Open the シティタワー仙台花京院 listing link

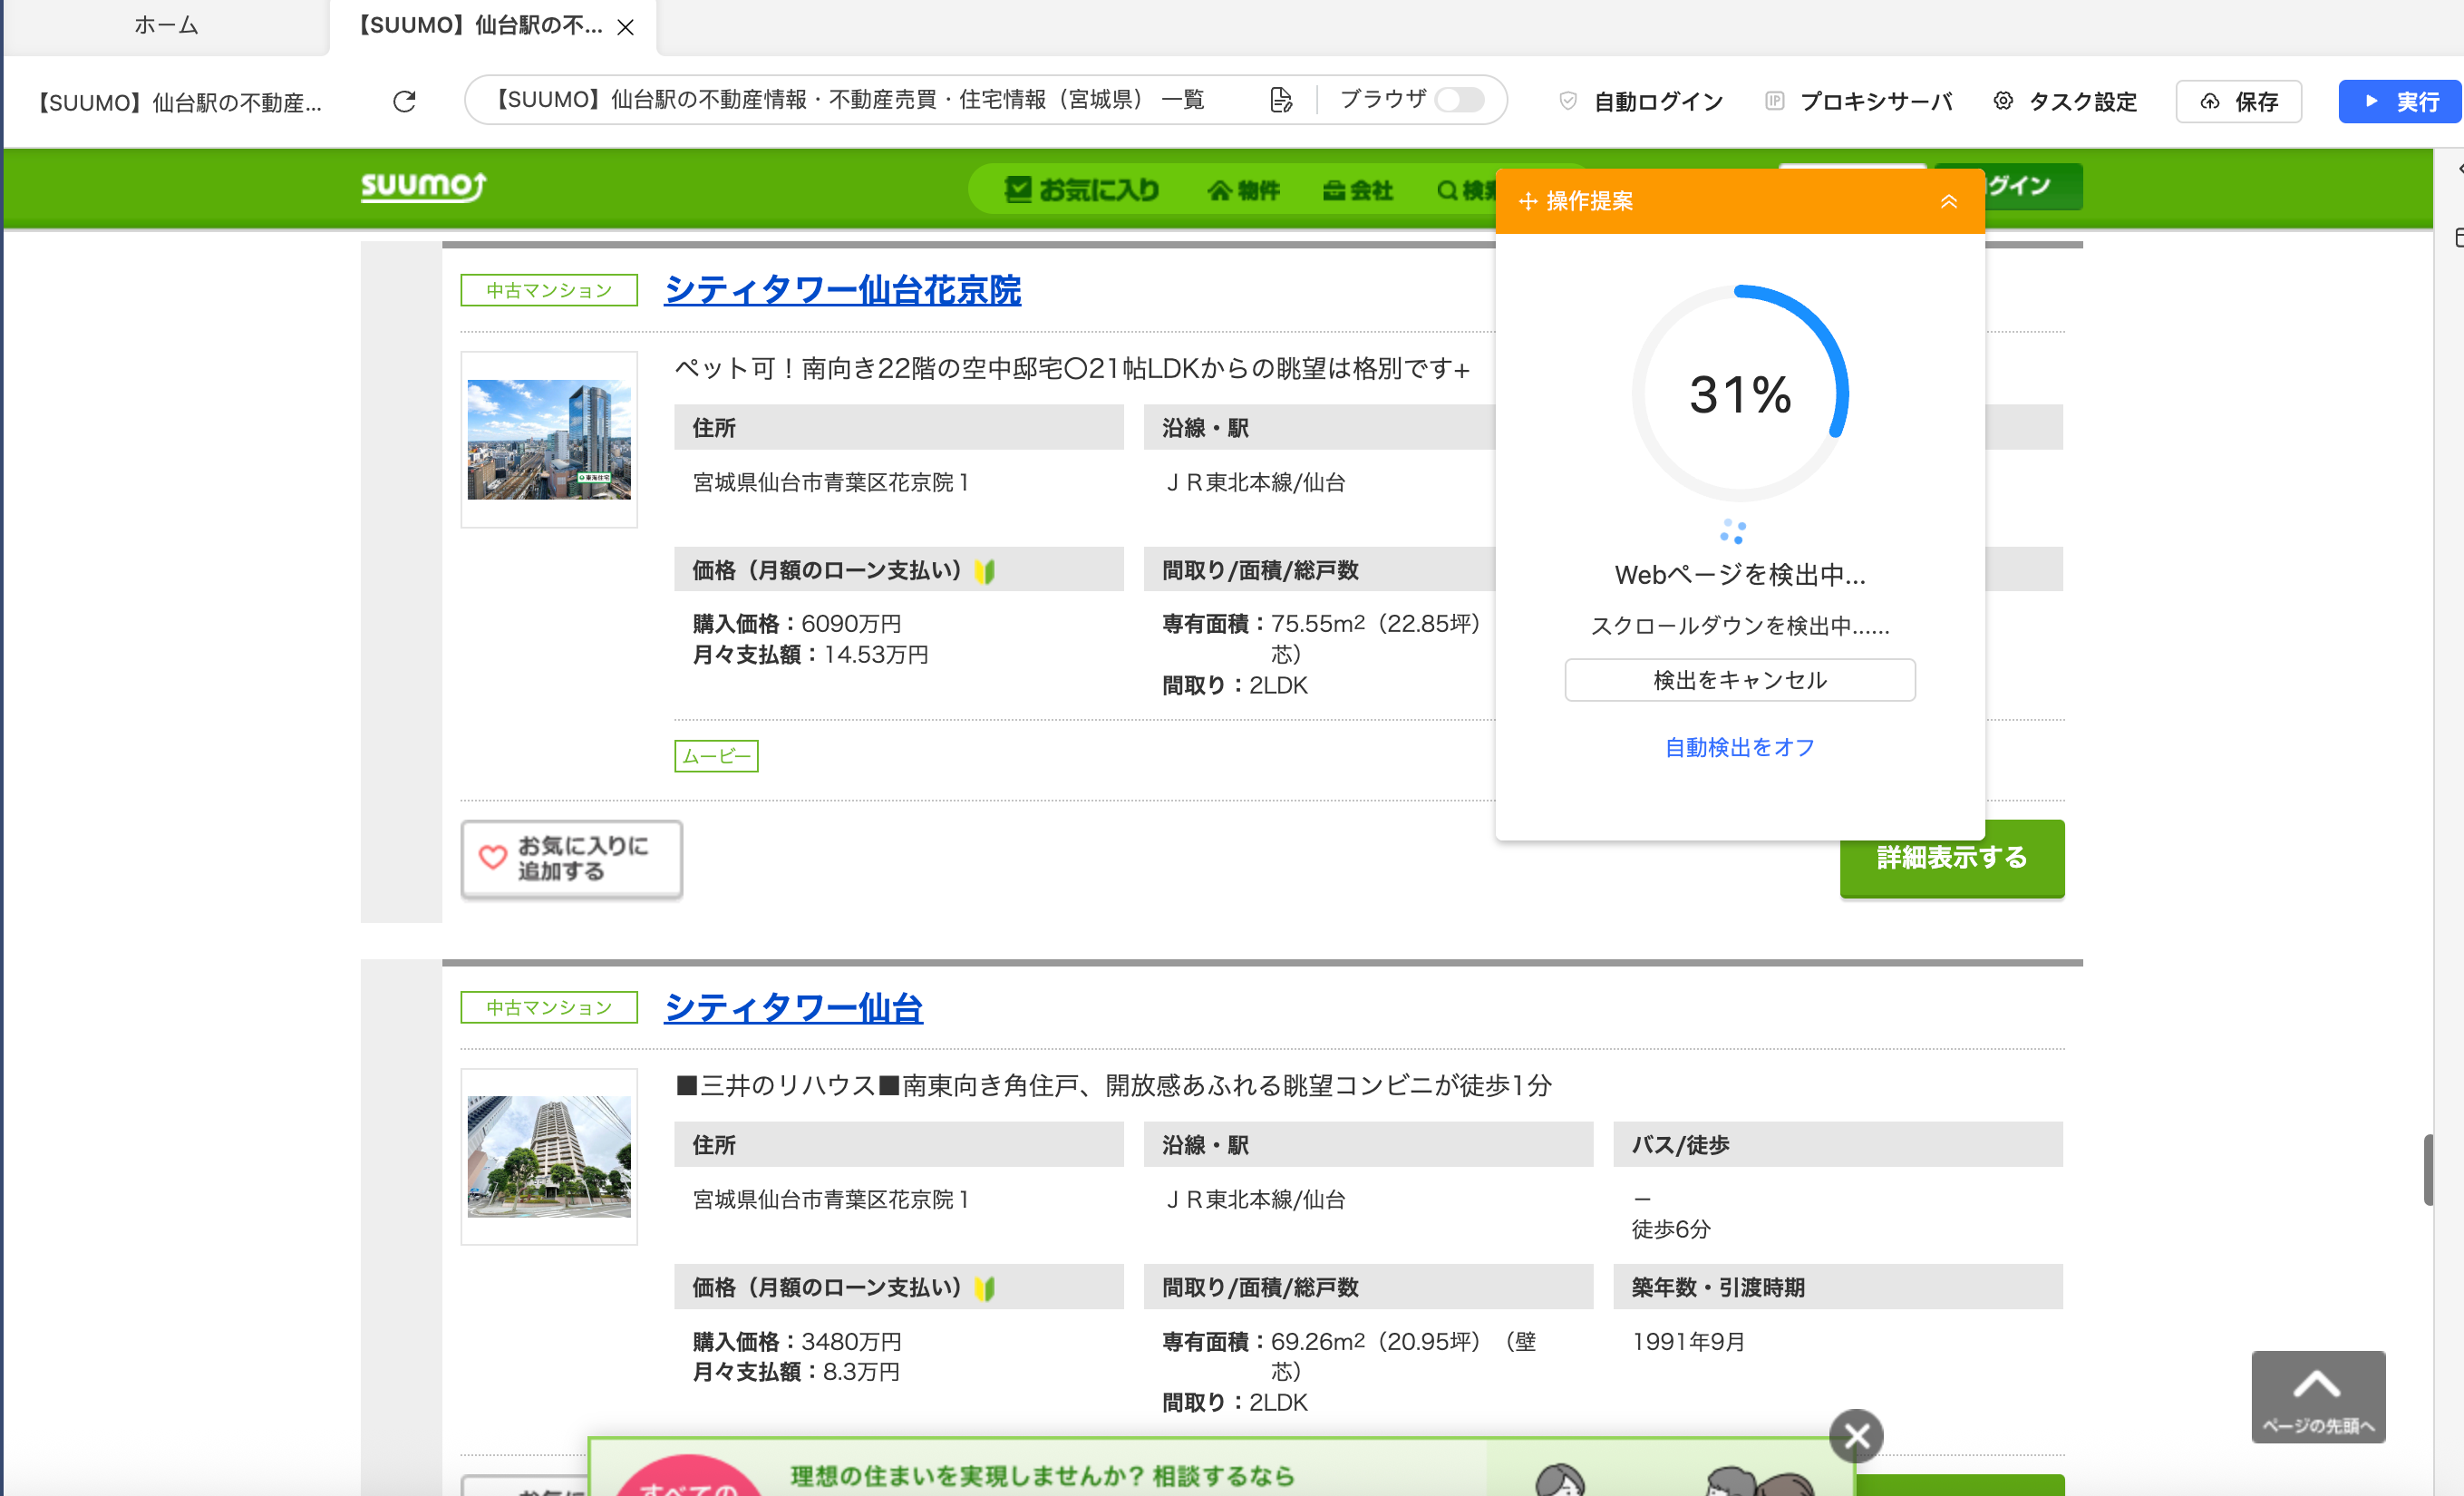tap(843, 290)
